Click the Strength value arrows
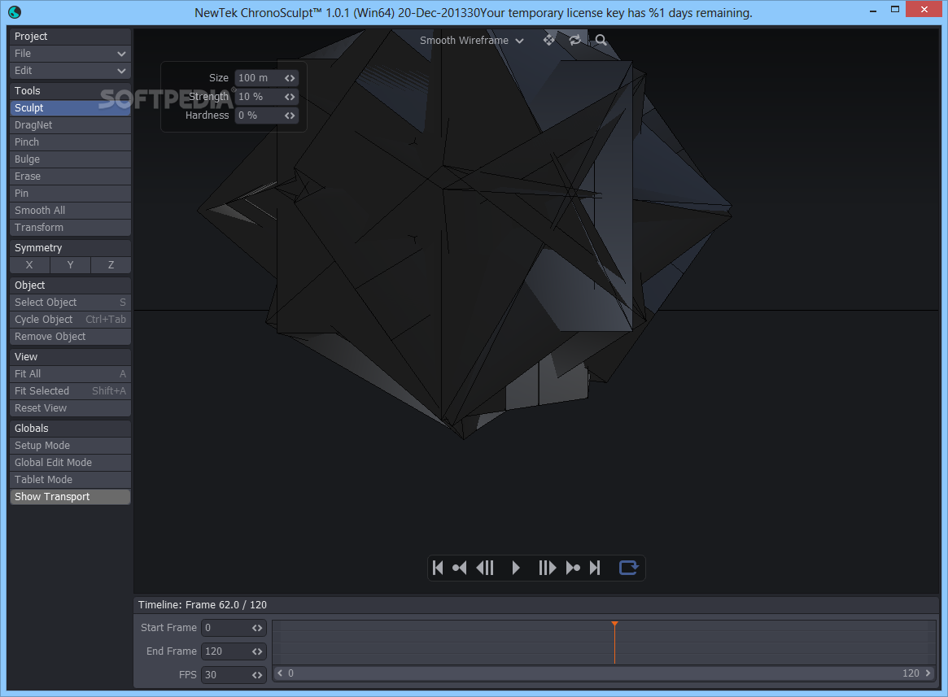 (x=290, y=97)
